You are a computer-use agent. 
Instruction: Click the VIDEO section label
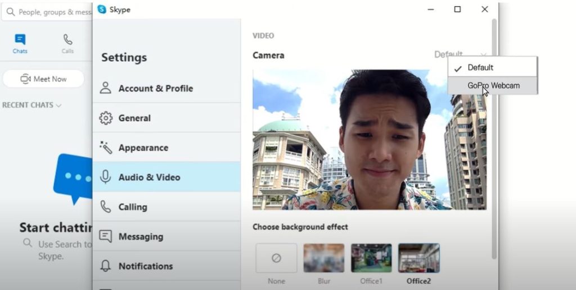(x=263, y=35)
